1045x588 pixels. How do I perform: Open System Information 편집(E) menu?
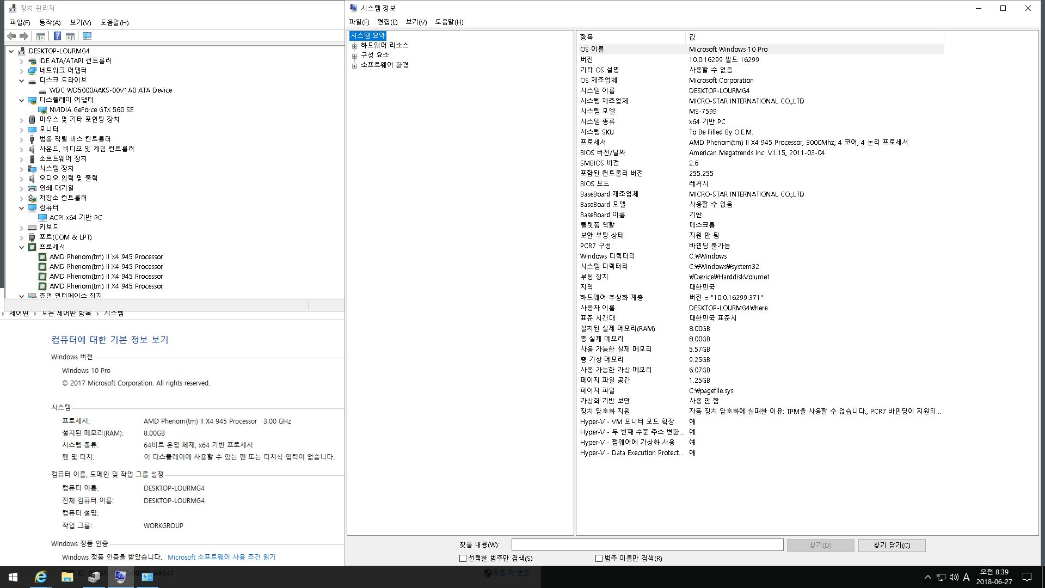click(x=387, y=22)
